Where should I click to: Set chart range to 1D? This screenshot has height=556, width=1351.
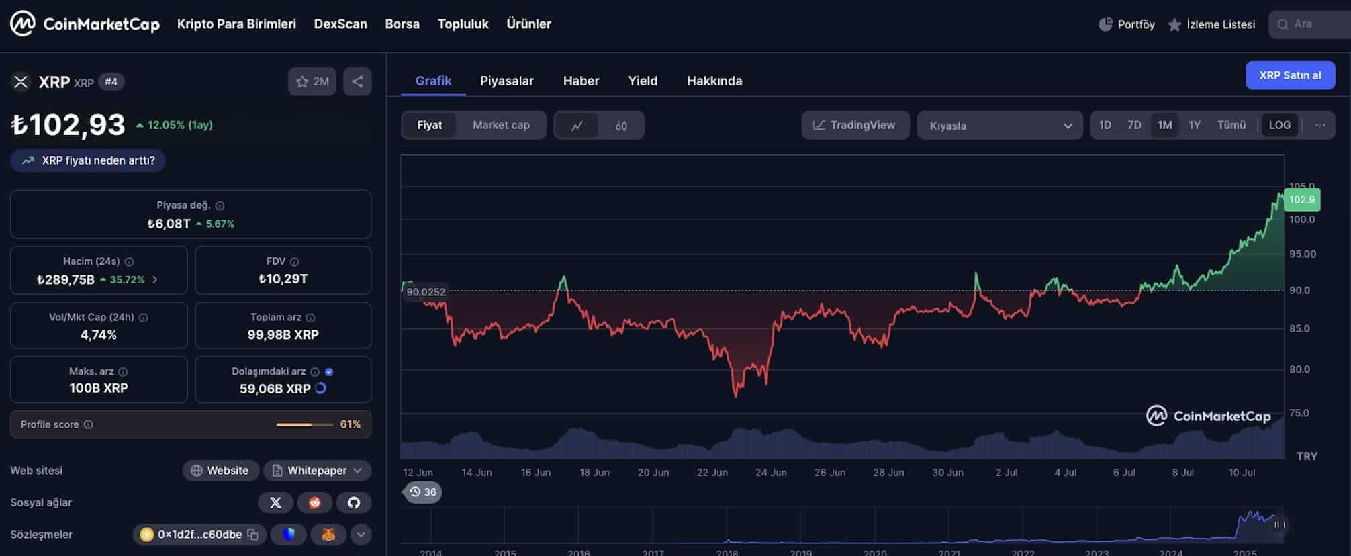point(1105,125)
